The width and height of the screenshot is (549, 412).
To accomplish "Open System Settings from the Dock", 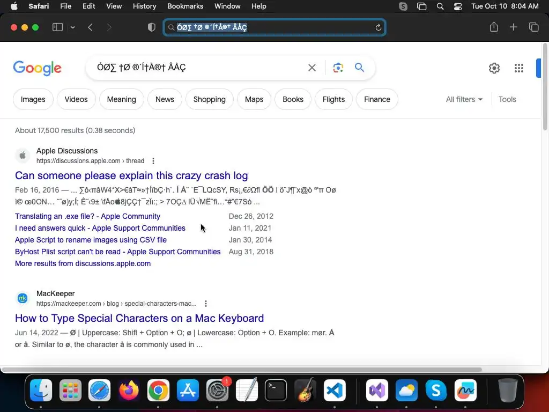I will point(217,390).
